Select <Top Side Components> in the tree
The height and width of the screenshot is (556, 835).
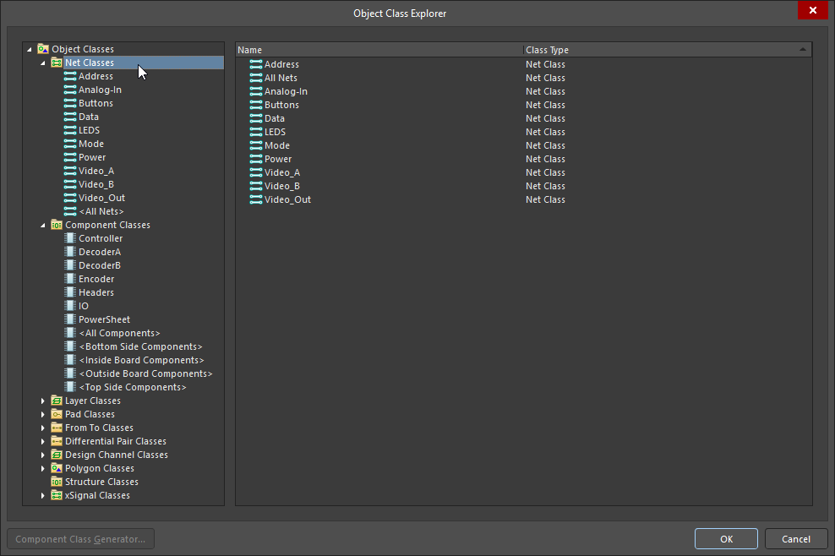point(132,387)
